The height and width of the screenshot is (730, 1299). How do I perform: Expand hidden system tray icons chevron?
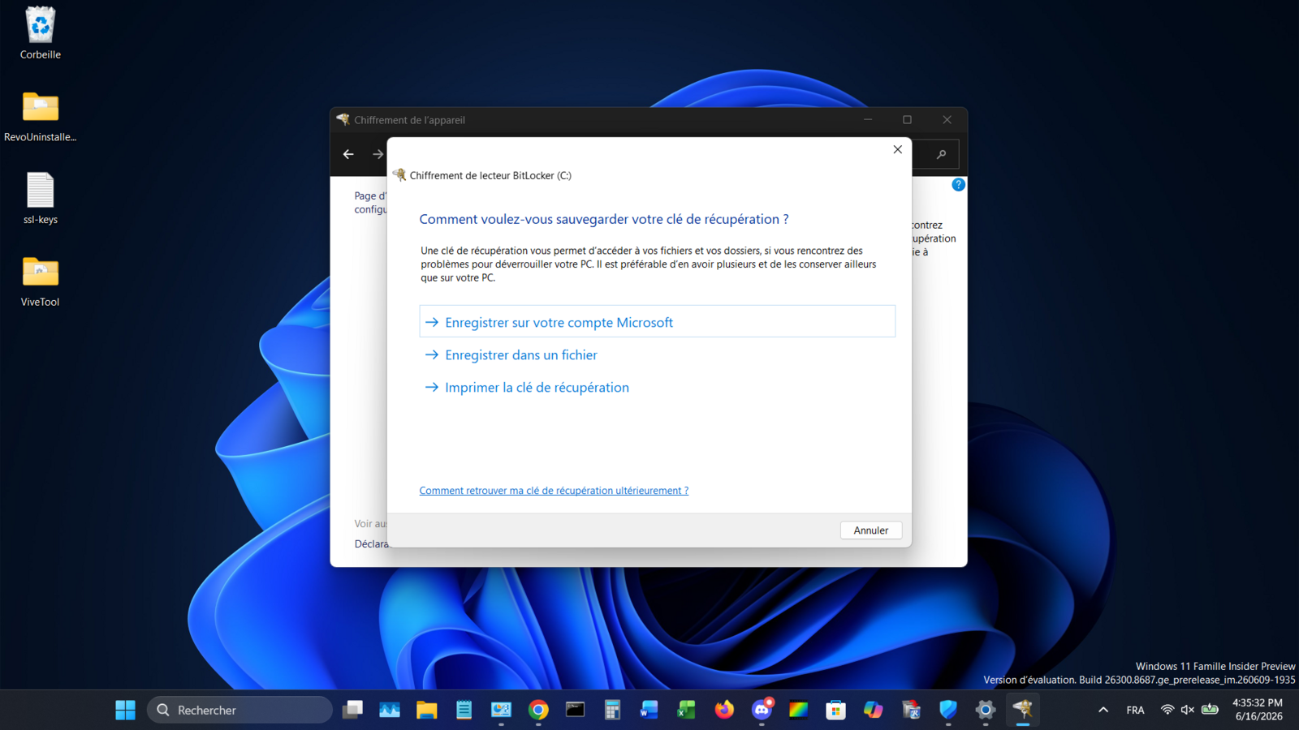tap(1103, 710)
